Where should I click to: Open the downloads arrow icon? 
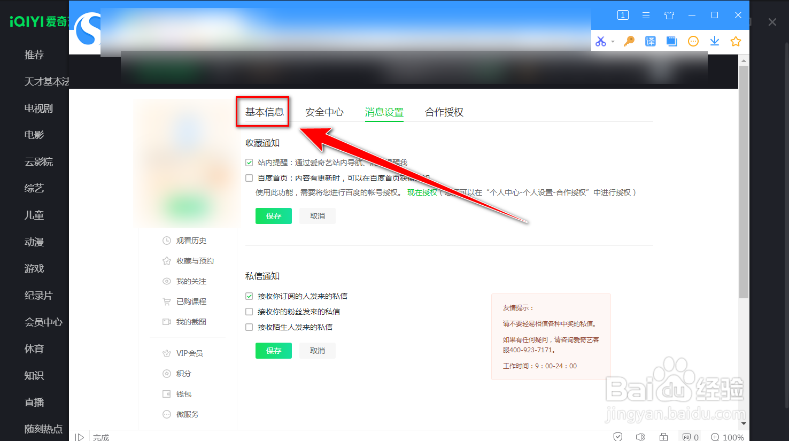point(715,41)
